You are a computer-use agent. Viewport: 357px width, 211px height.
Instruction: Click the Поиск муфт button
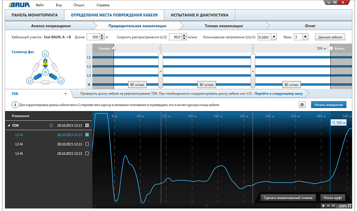click(x=333, y=198)
